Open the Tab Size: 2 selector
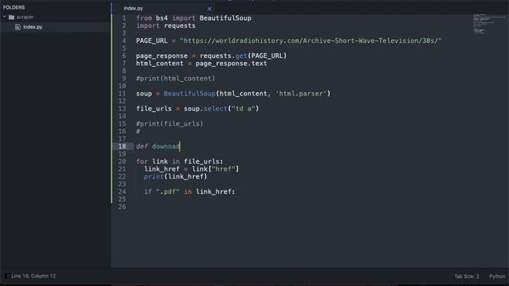The width and height of the screenshot is (509, 286). click(x=467, y=276)
